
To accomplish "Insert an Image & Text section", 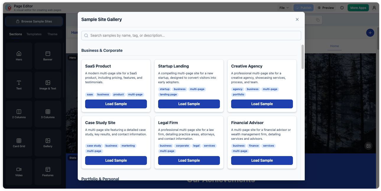I will click(48, 85).
